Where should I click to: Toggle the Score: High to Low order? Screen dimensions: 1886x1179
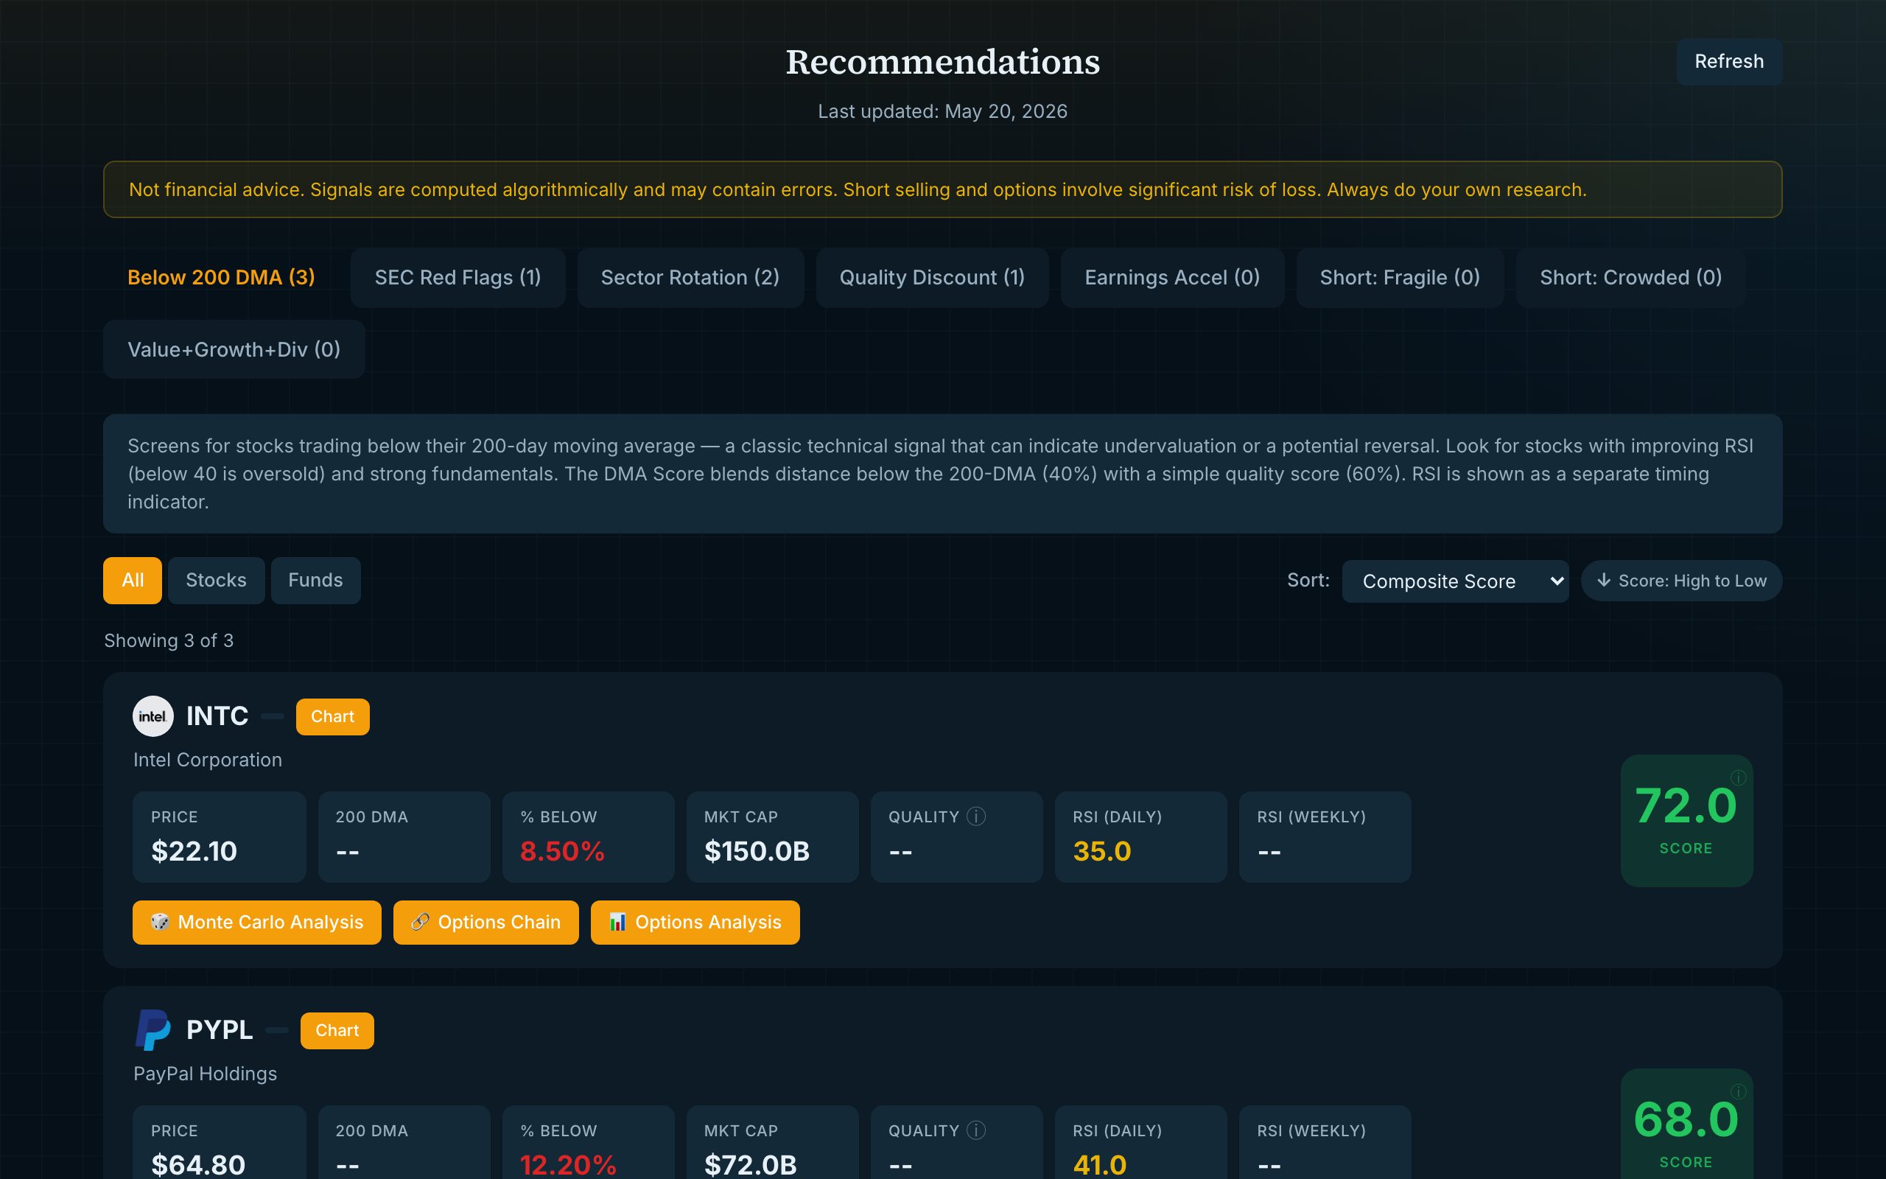[1681, 581]
